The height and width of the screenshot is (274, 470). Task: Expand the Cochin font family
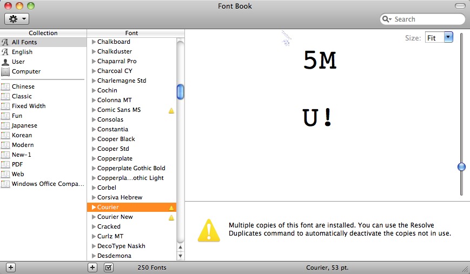click(x=94, y=90)
